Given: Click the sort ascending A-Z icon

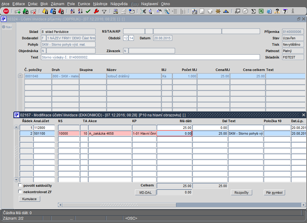Looking at the screenshot, I should tap(72, 11).
